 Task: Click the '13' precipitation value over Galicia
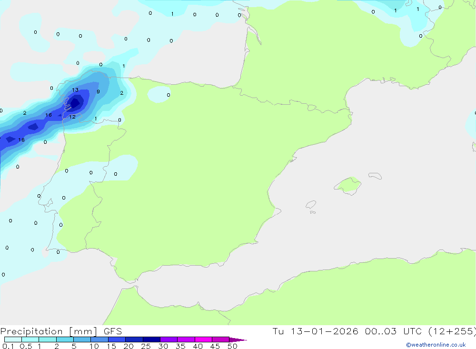tap(75, 90)
